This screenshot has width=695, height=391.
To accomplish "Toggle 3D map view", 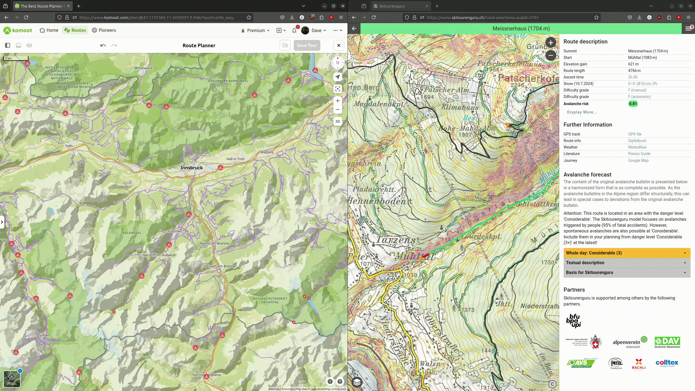I will (x=338, y=121).
